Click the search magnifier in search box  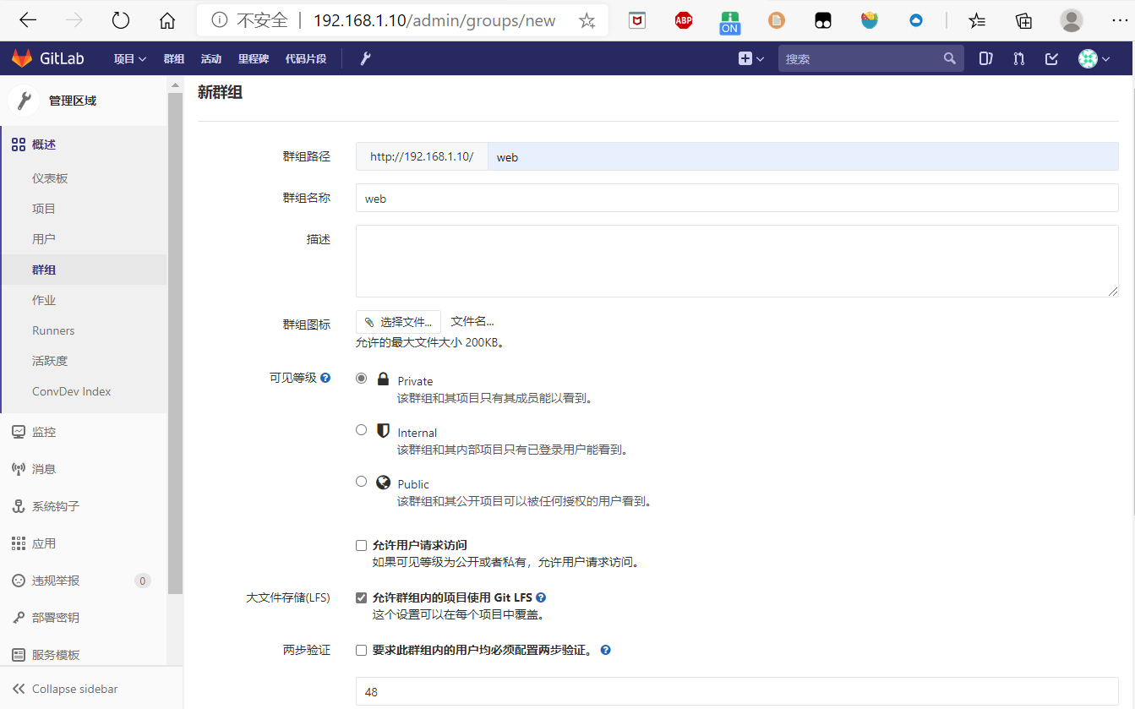click(x=949, y=58)
